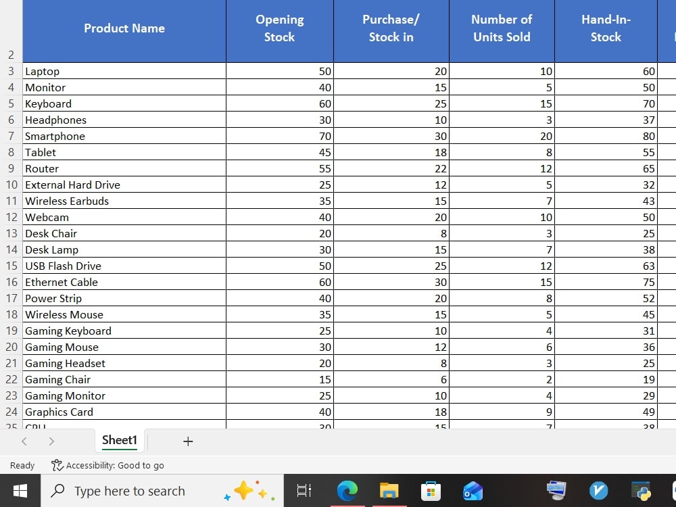Image resolution: width=676 pixels, height=507 pixels.
Task: Select the Gaming Keyboard cell
Action: (x=124, y=331)
